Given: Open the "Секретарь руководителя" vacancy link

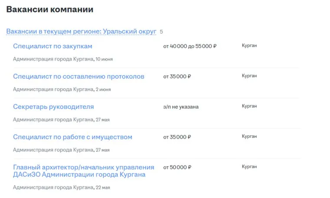Looking at the screenshot, I should 53,107.
